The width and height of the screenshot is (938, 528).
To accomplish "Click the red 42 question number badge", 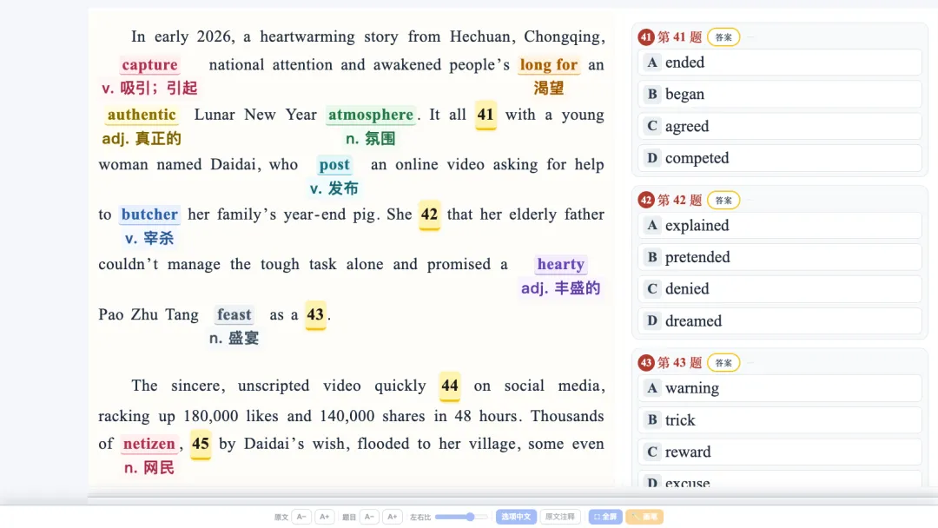I will 646,201.
